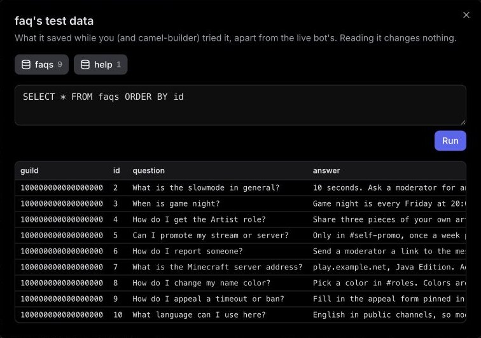481x338 pixels.
Task: Close the faq's test data dialog
Action: tap(466, 15)
